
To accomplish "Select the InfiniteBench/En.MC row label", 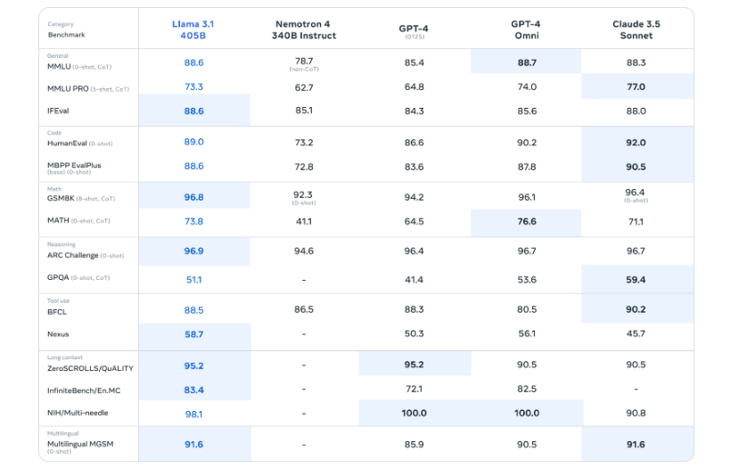I will click(x=86, y=390).
